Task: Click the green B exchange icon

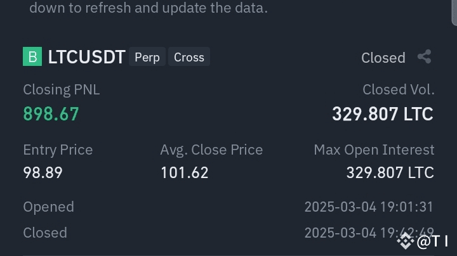Action: point(32,56)
